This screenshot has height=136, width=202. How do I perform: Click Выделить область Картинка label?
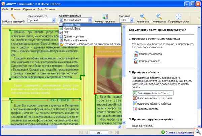155,98
